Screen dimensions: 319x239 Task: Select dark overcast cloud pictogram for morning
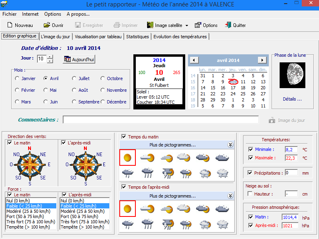(x=222, y=157)
